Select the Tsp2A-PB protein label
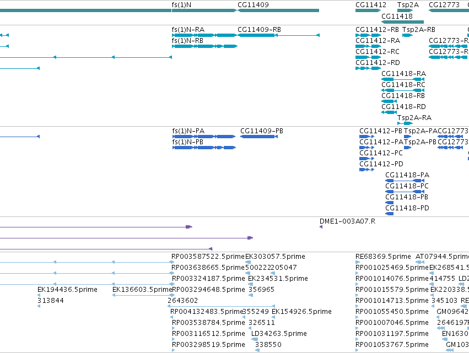 pyautogui.click(x=421, y=142)
